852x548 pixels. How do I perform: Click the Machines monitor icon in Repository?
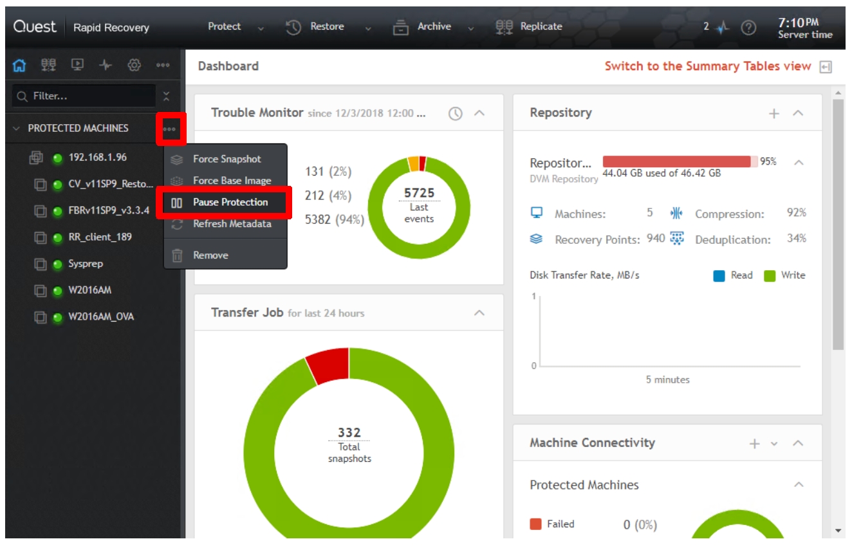[x=537, y=213]
